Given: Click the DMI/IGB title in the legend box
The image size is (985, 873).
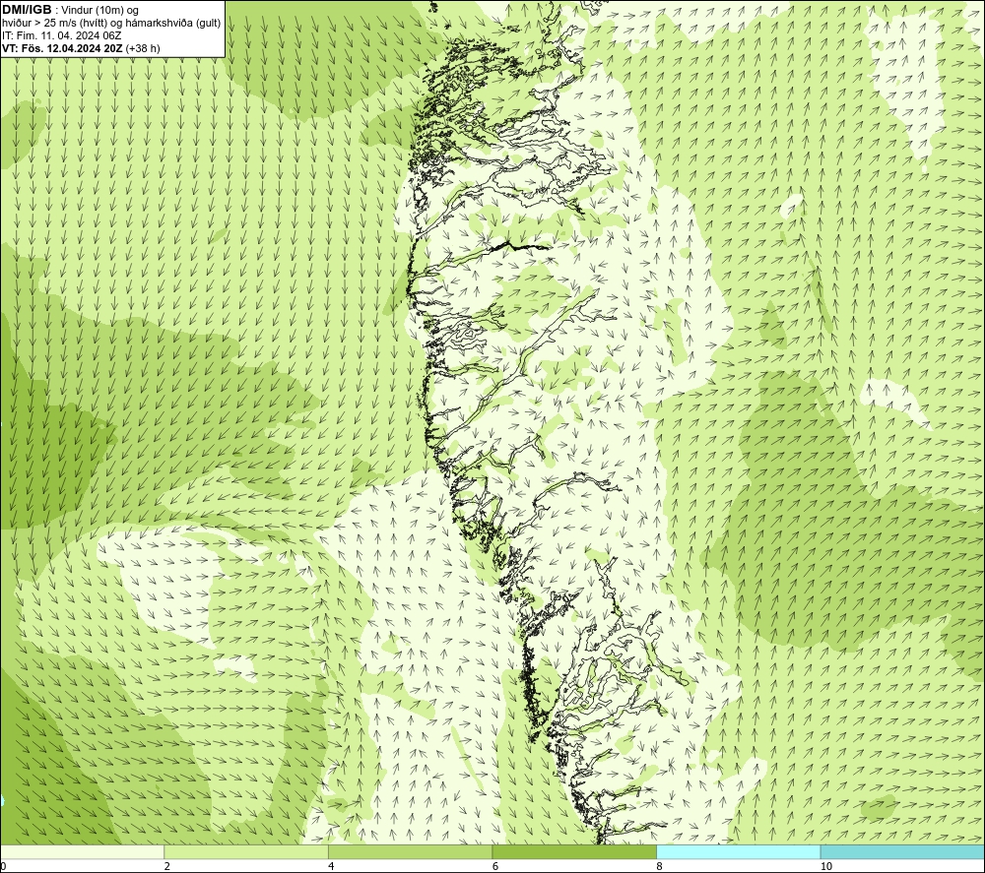Looking at the screenshot, I should pyautogui.click(x=27, y=10).
